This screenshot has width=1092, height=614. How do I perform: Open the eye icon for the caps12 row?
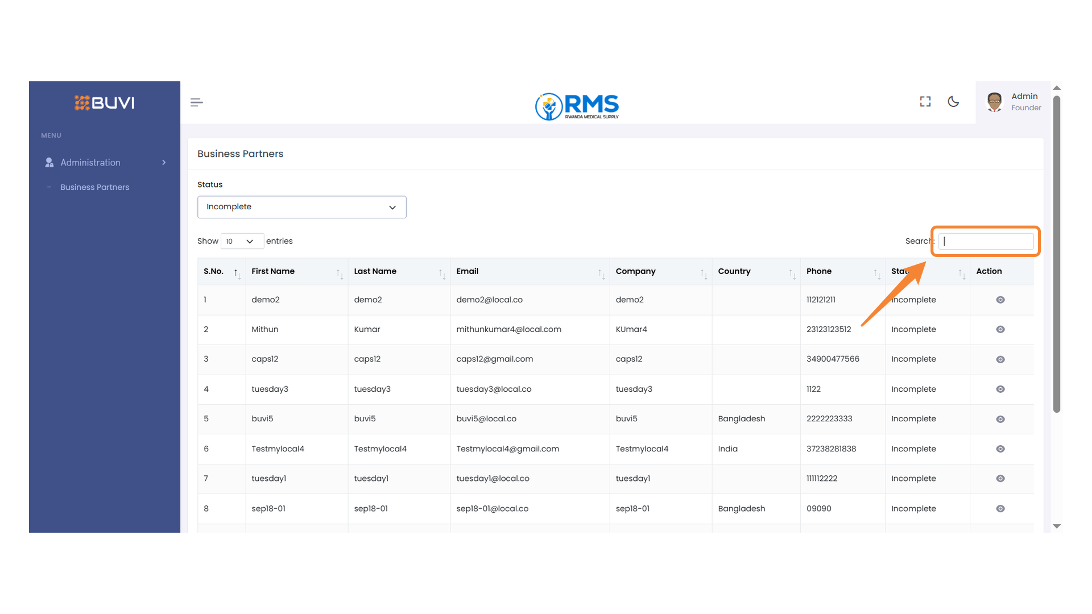click(x=1000, y=359)
